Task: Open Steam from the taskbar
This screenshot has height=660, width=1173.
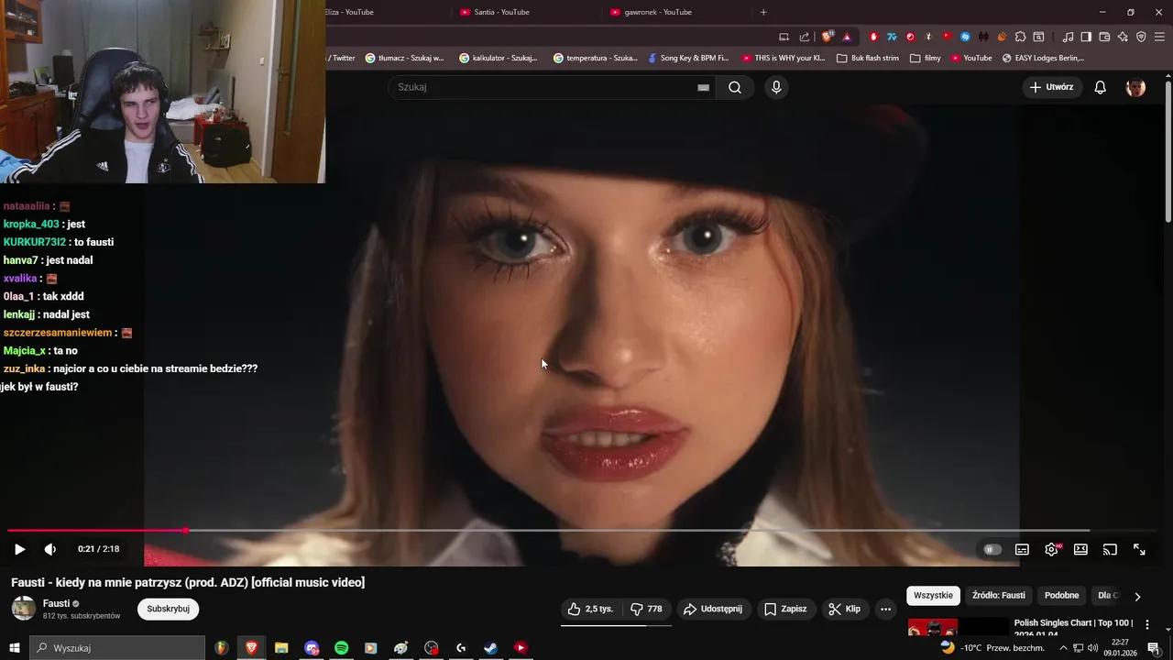Action: [490, 648]
